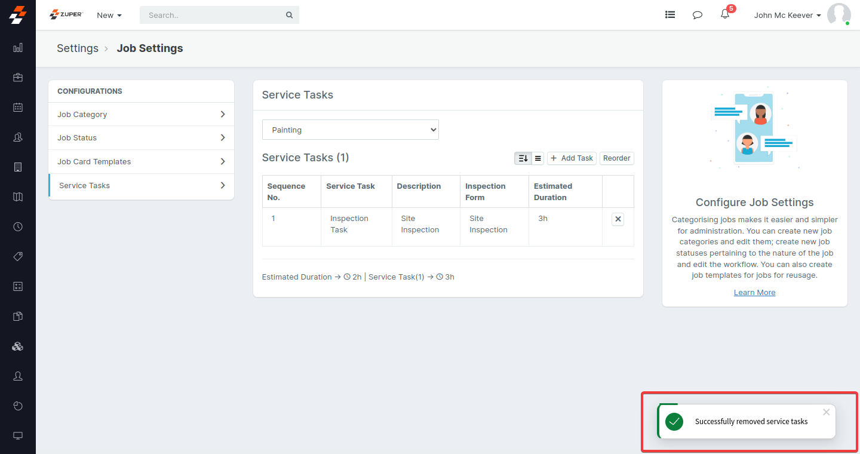Open the map icon in sidebar
This screenshot has height=454, width=860.
coord(18,197)
